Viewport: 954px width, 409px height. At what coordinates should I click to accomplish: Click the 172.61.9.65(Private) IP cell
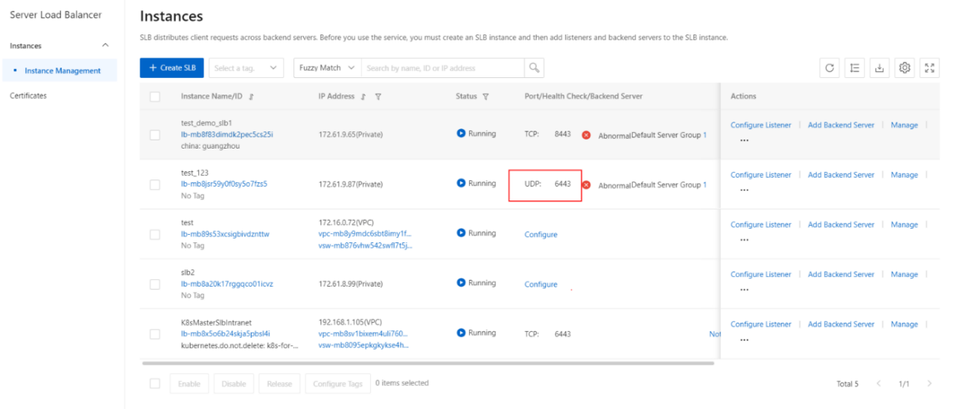tap(351, 134)
